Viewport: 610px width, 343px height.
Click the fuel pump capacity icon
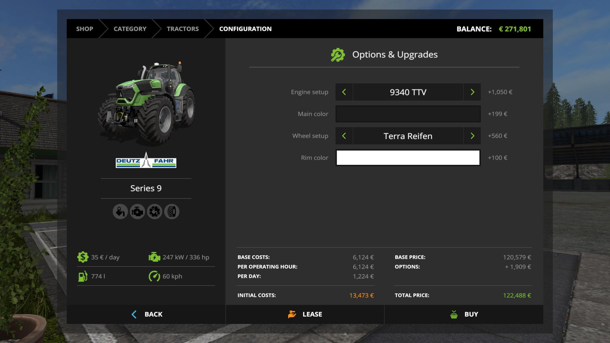pyautogui.click(x=83, y=276)
